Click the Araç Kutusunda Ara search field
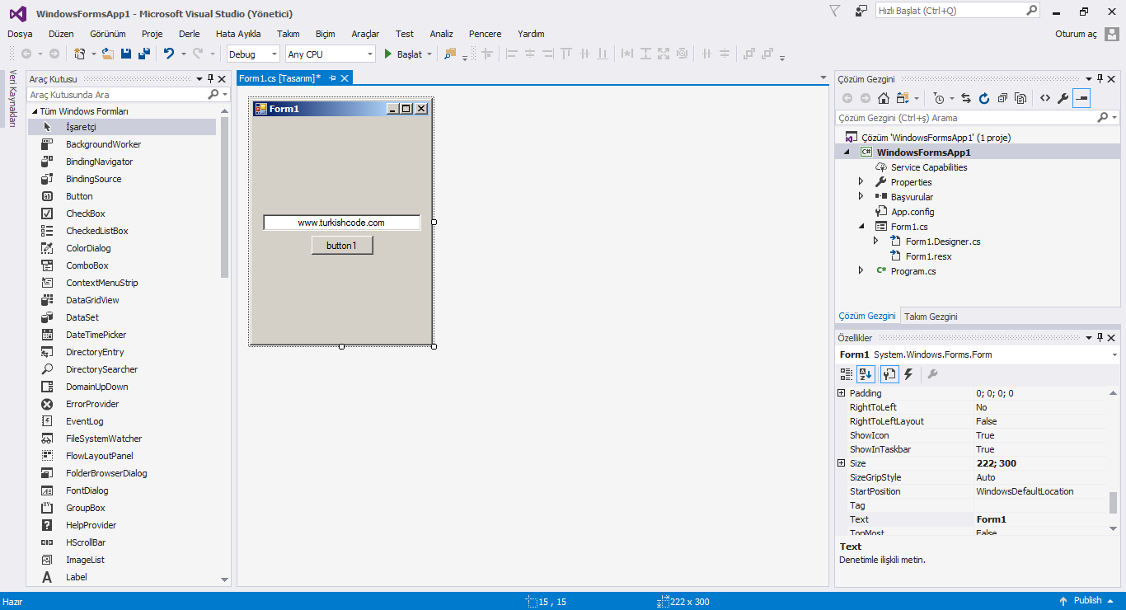The image size is (1126, 610). pyautogui.click(x=116, y=95)
